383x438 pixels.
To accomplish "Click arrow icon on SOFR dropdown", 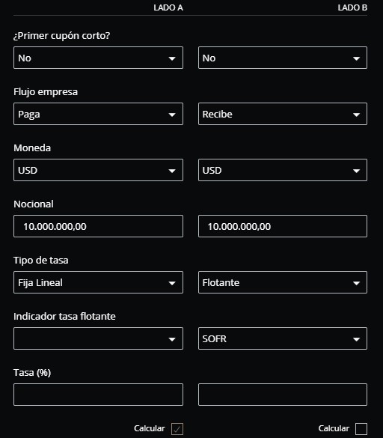I will (356, 339).
